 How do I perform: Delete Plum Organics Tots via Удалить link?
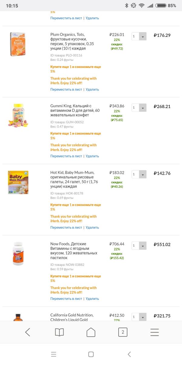[x=92, y=89]
